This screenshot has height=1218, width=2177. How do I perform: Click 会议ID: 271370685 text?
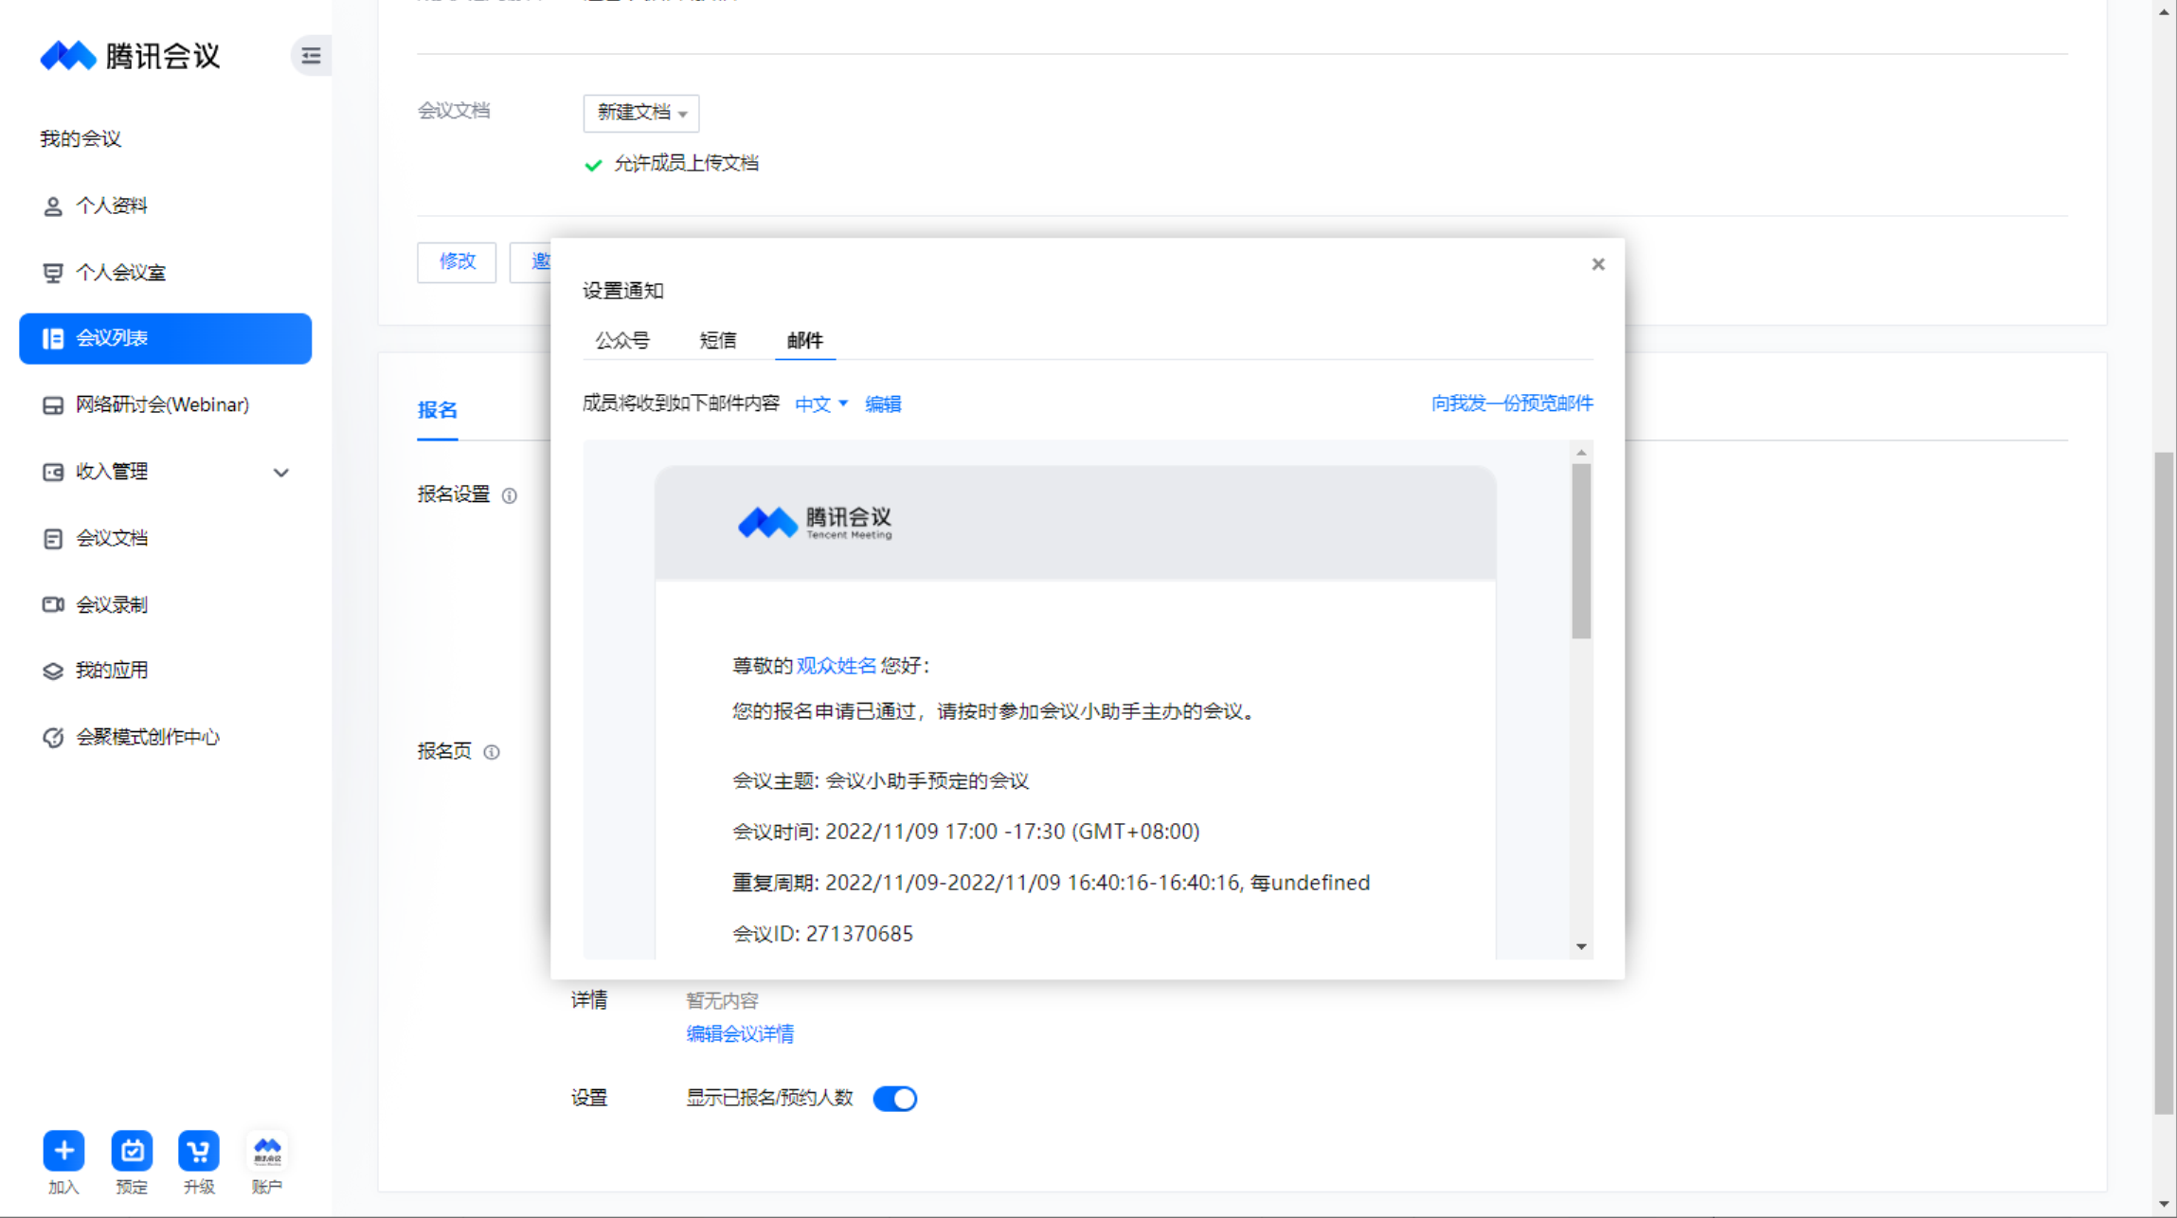[x=822, y=934]
